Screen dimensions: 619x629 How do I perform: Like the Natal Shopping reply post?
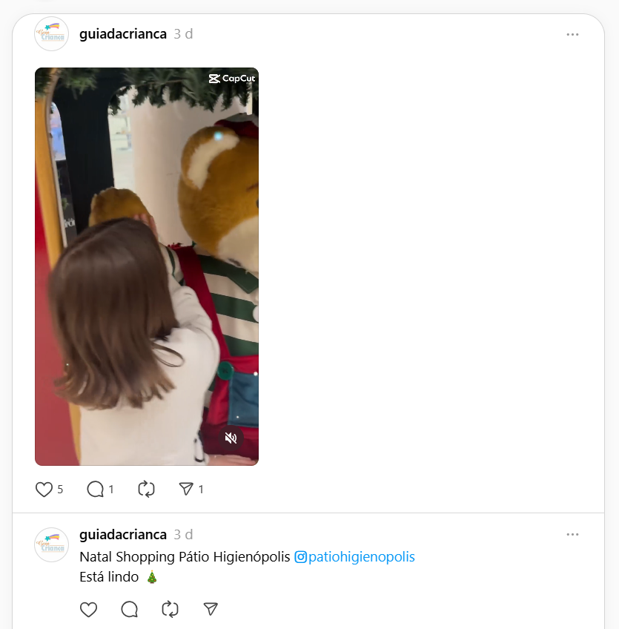click(x=89, y=610)
